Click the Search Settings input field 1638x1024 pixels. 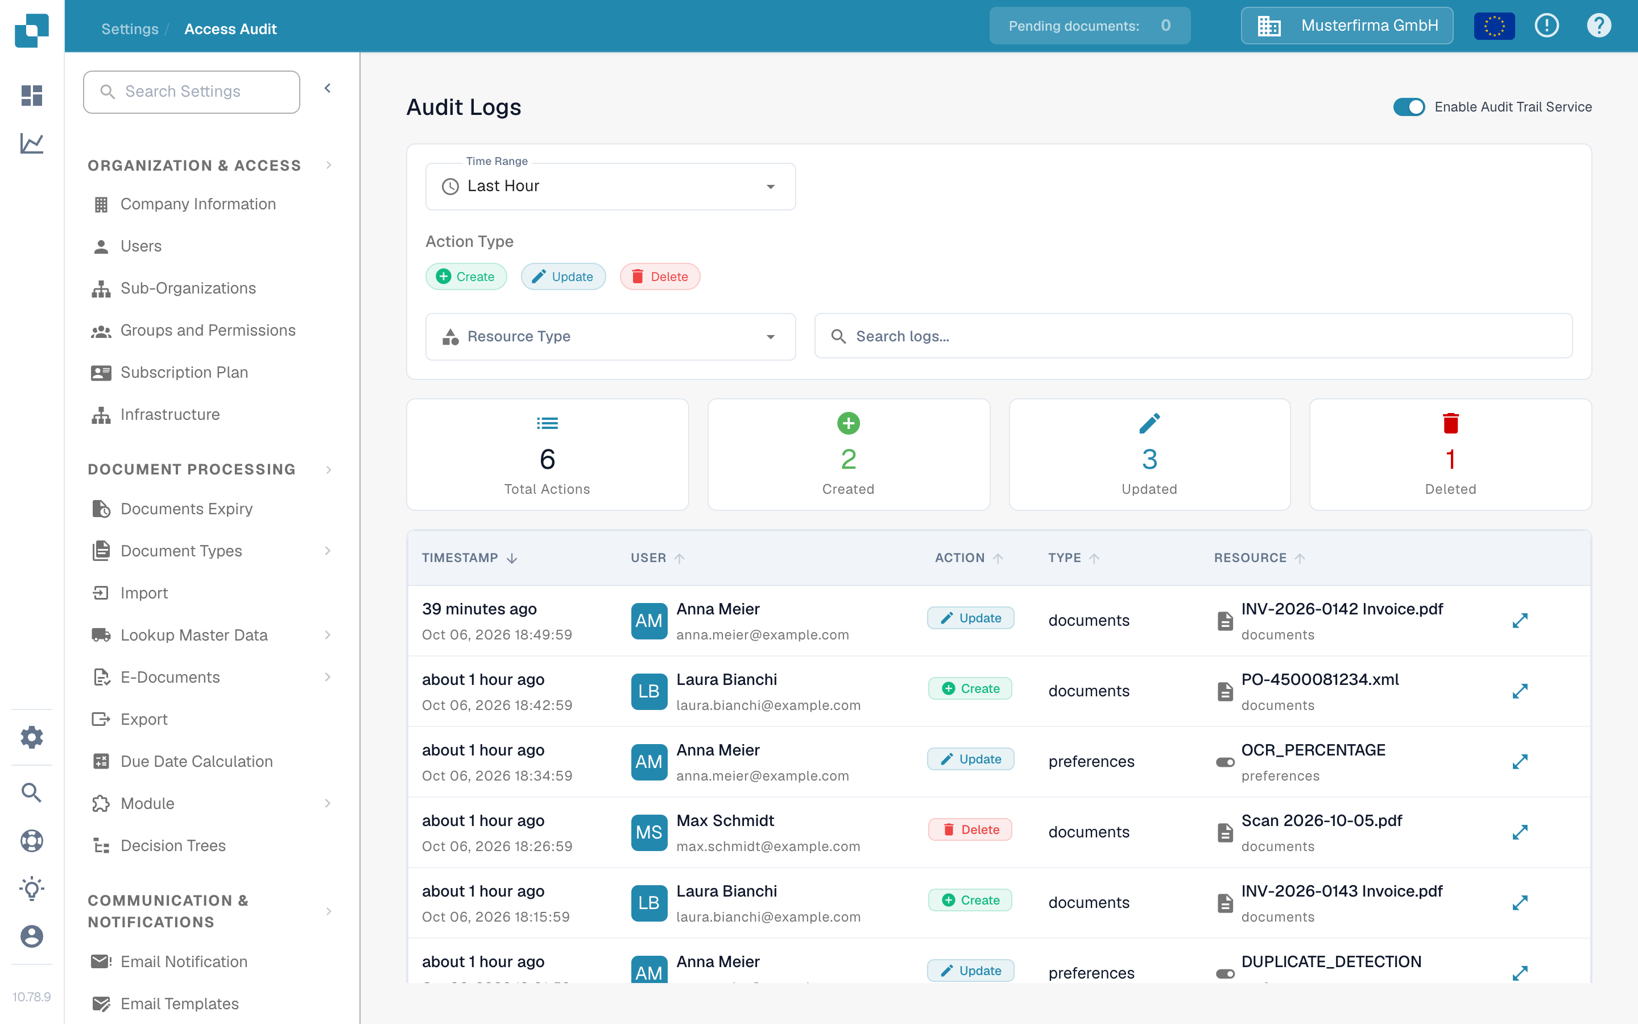point(192,92)
